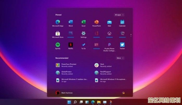Open the Calendar app
The image size is (182, 105).
pyautogui.click(x=122, y=23)
